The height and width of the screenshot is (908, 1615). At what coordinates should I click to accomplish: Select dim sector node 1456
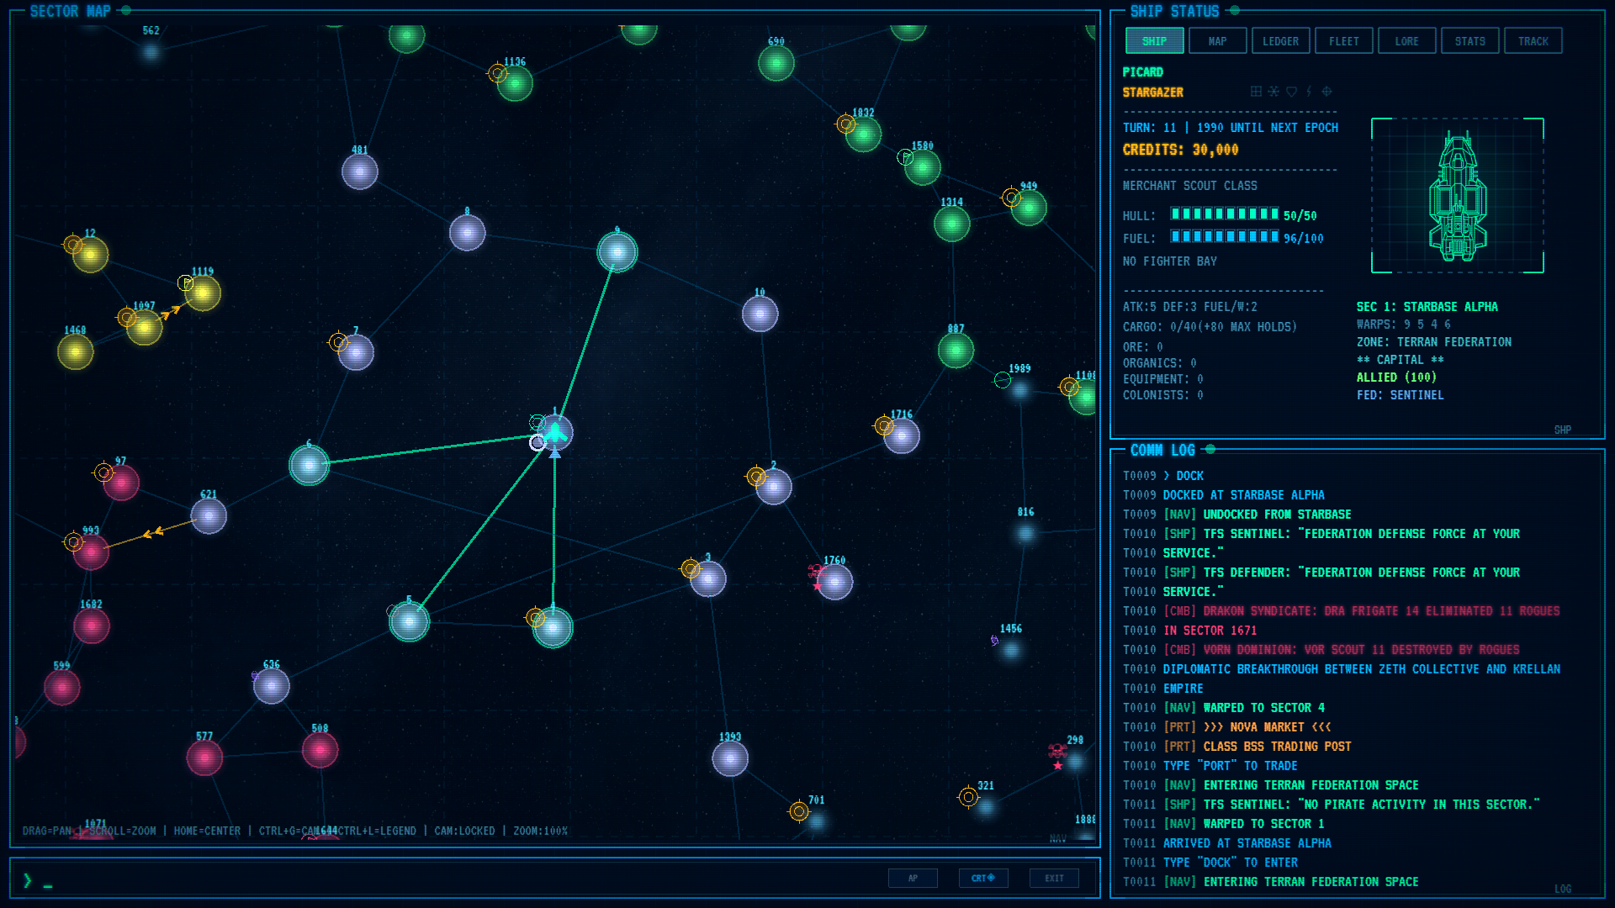[x=1010, y=650]
